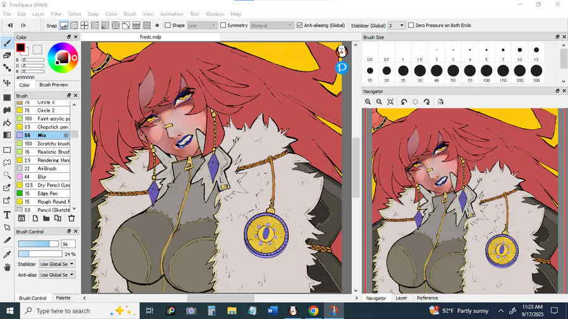The width and height of the screenshot is (568, 319).
Task: Flip the canvas view in Navigator
Action: click(x=441, y=102)
